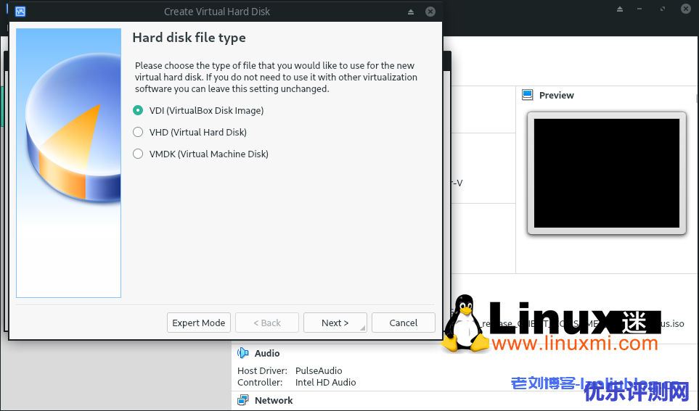Viewport: 699px width, 411px height.
Task: Click the background window's shade arrow icon
Action: [x=619, y=9]
